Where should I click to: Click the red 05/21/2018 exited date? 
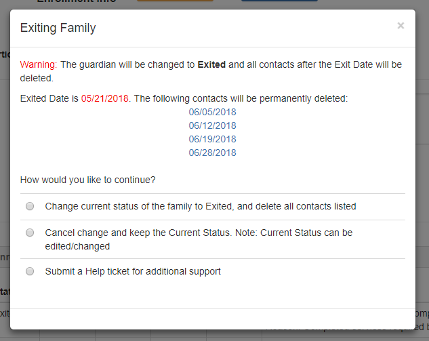tap(105, 98)
